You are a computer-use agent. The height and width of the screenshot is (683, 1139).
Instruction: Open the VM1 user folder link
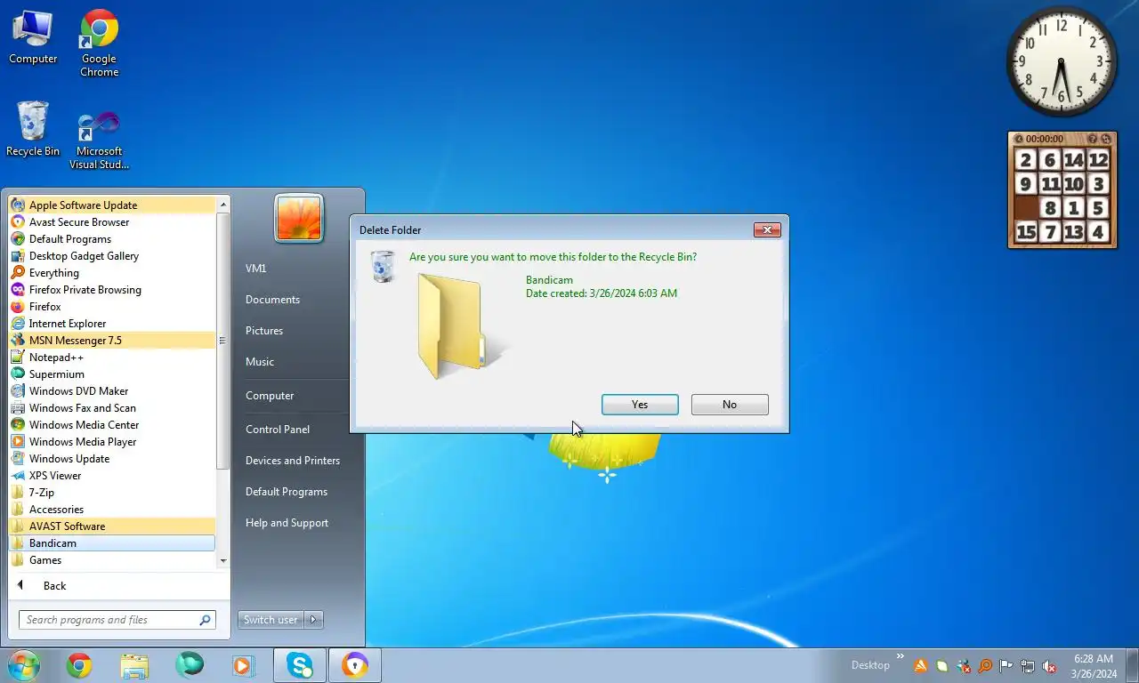(256, 269)
